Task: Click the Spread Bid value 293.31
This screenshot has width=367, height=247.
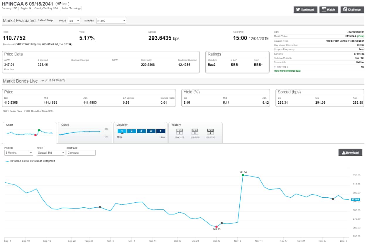Action: coord(283,103)
